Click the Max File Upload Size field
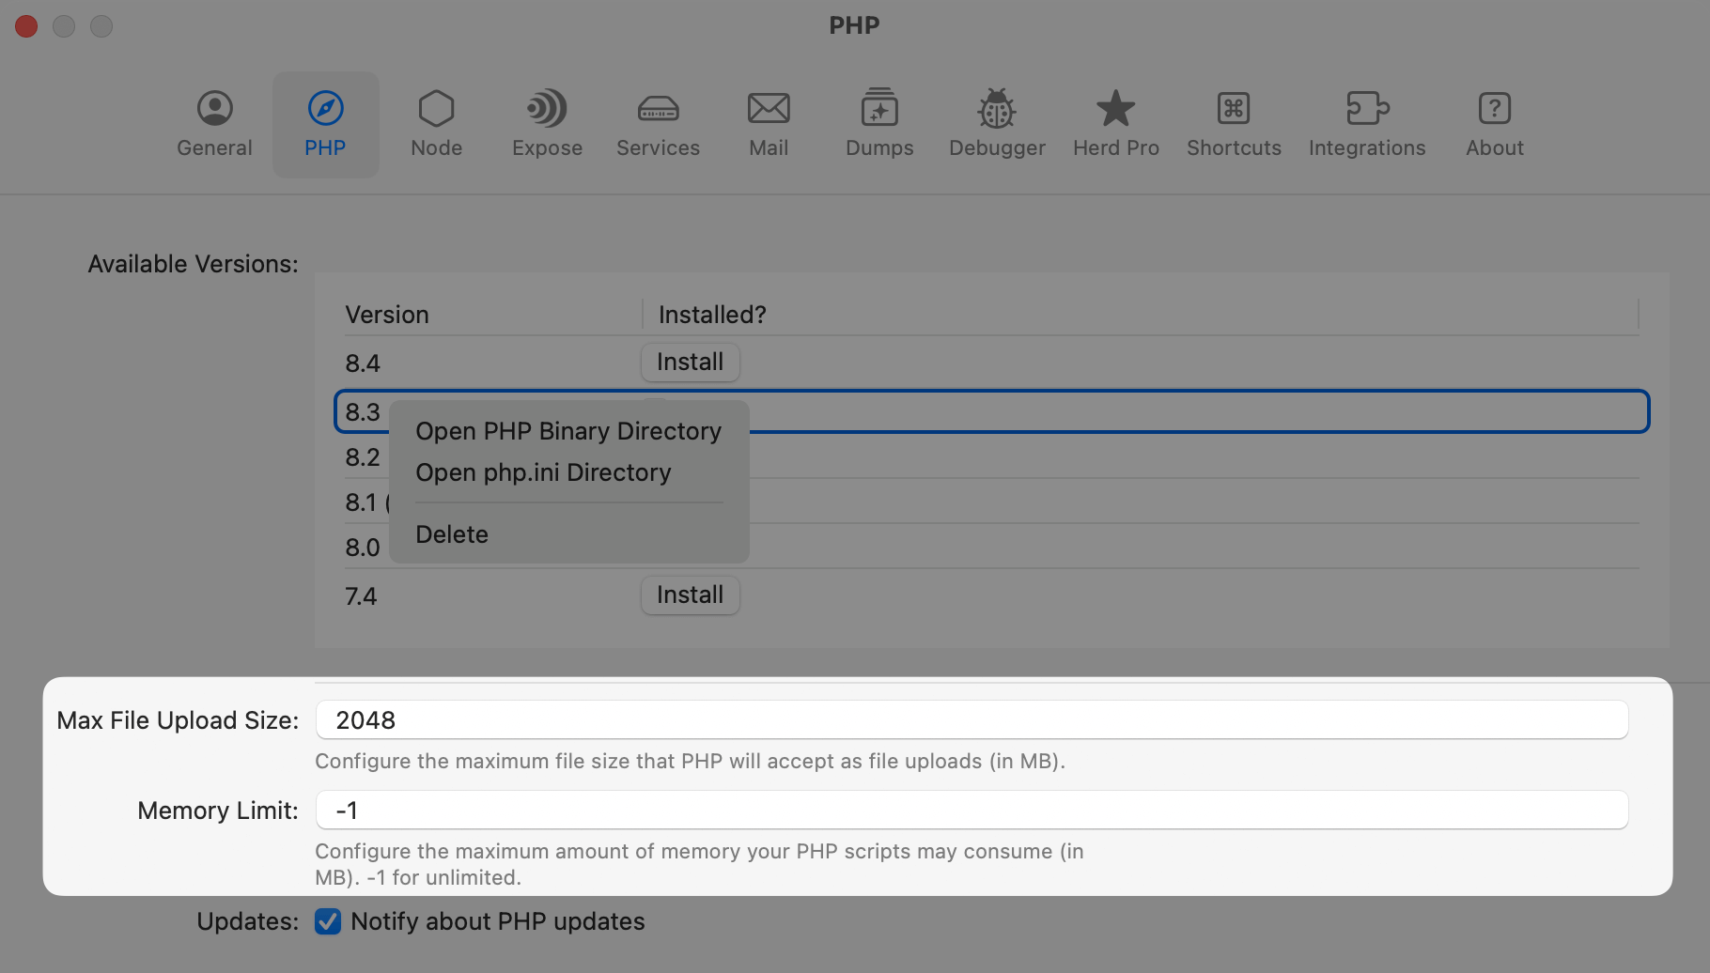This screenshot has width=1710, height=973. point(972,719)
